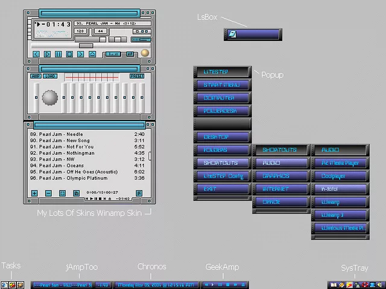Skip to next track in Winamp
386x289 pixels.
tap(81, 54)
